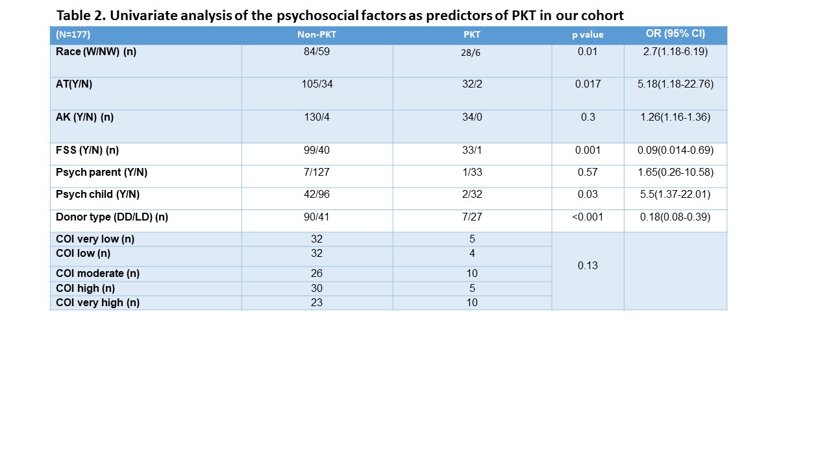
Task: Select the 'COI high (n)' row label
Action: click(85, 288)
